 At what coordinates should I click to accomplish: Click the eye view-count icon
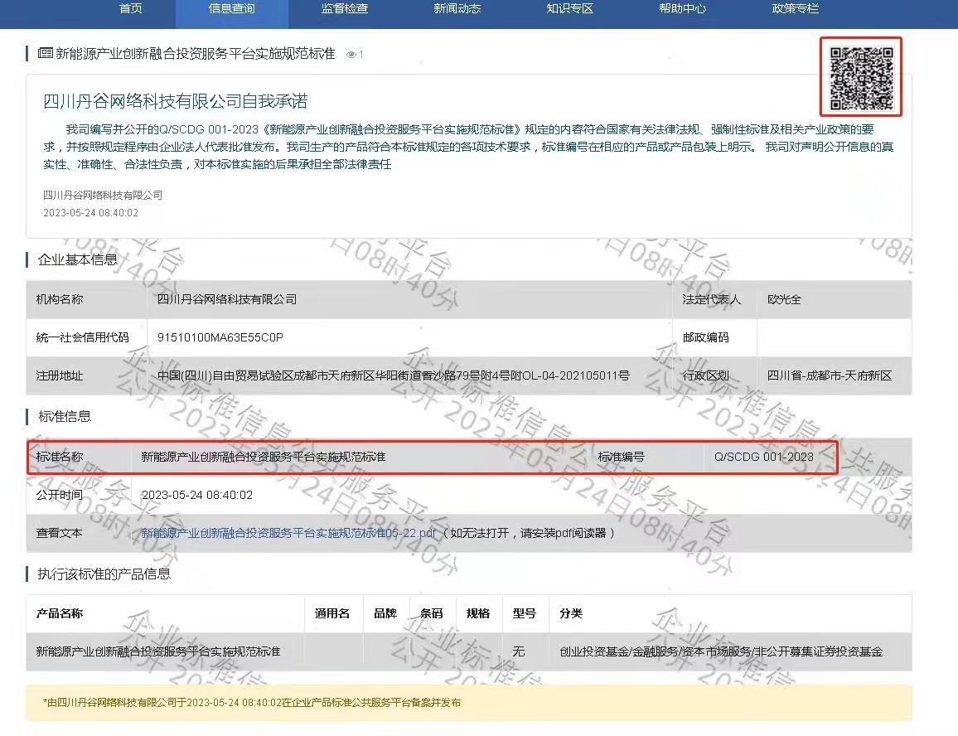351,55
